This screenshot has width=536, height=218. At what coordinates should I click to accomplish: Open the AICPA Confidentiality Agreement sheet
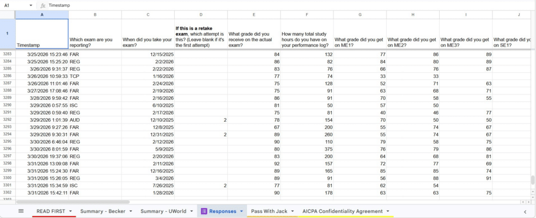[342, 211]
